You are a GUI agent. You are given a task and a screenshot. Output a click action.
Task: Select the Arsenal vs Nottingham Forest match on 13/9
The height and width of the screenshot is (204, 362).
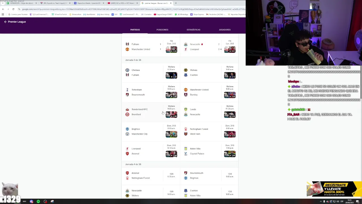pos(151,175)
